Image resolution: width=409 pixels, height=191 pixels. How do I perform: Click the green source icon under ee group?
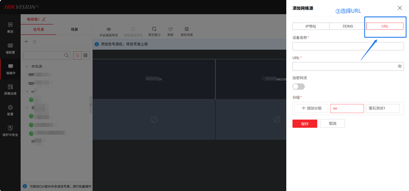click(x=31, y=100)
